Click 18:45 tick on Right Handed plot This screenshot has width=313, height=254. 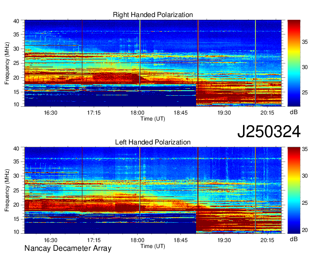pos(180,113)
